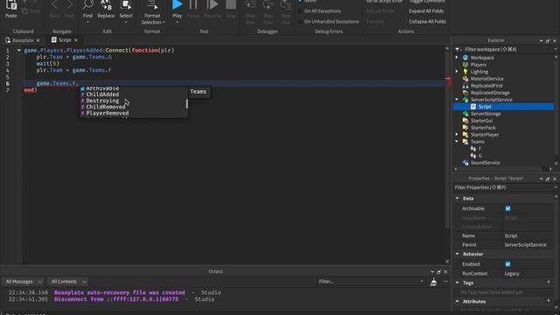Select On Unhandled Exceptions option

(329, 22)
